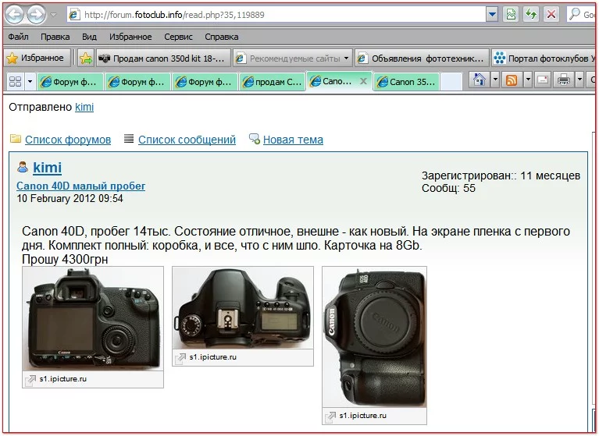This screenshot has width=599, height=436.
Task: Open favorite Объявления фототехник
Action: pos(422,58)
